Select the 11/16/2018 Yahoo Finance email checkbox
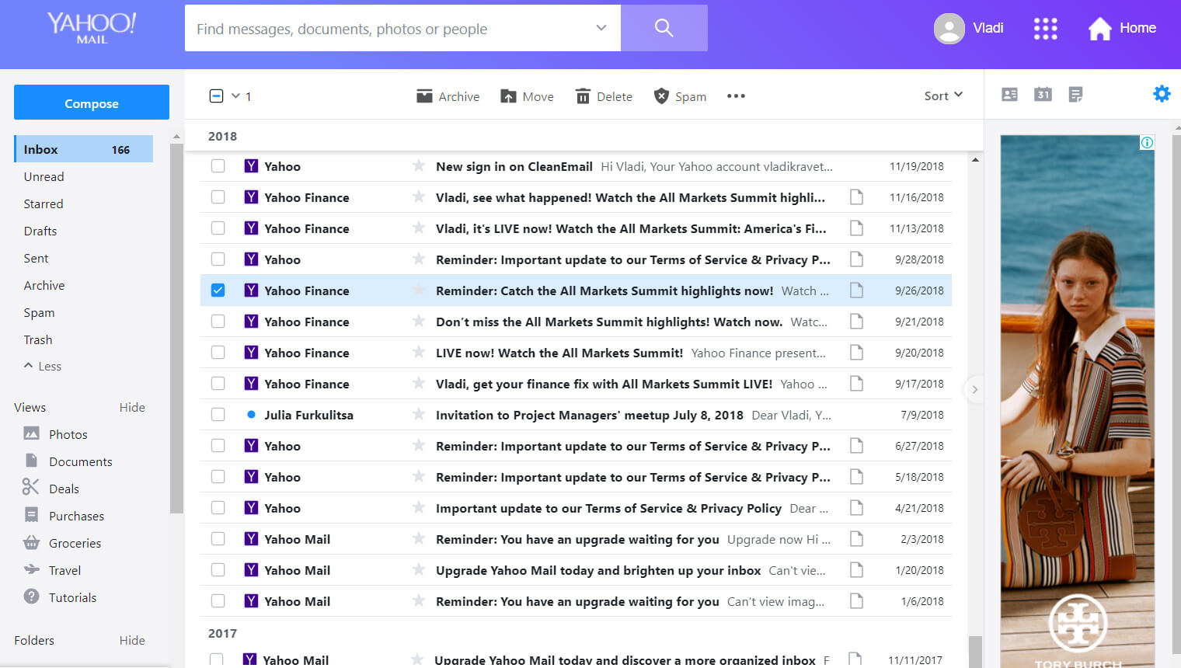Viewport: 1181px width, 668px height. (x=218, y=197)
